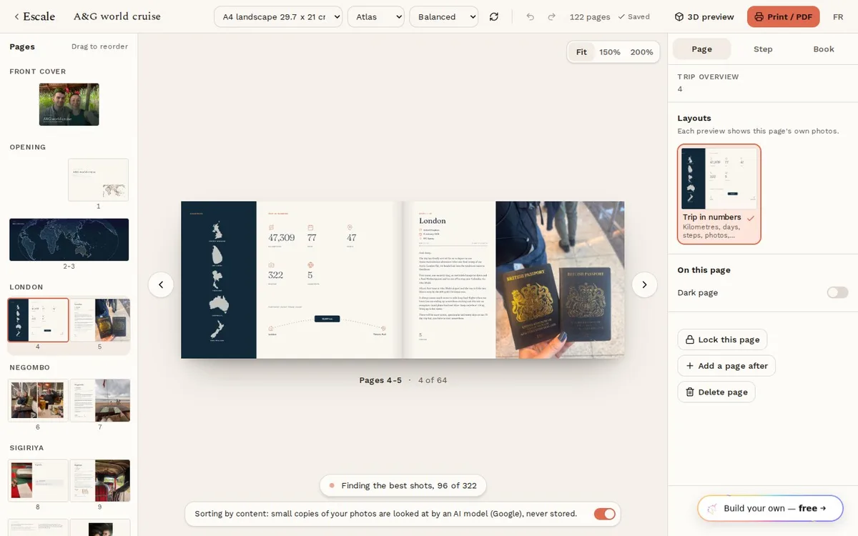This screenshot has height=536, width=858.
Task: Click the Saved status indicator
Action: click(633, 16)
